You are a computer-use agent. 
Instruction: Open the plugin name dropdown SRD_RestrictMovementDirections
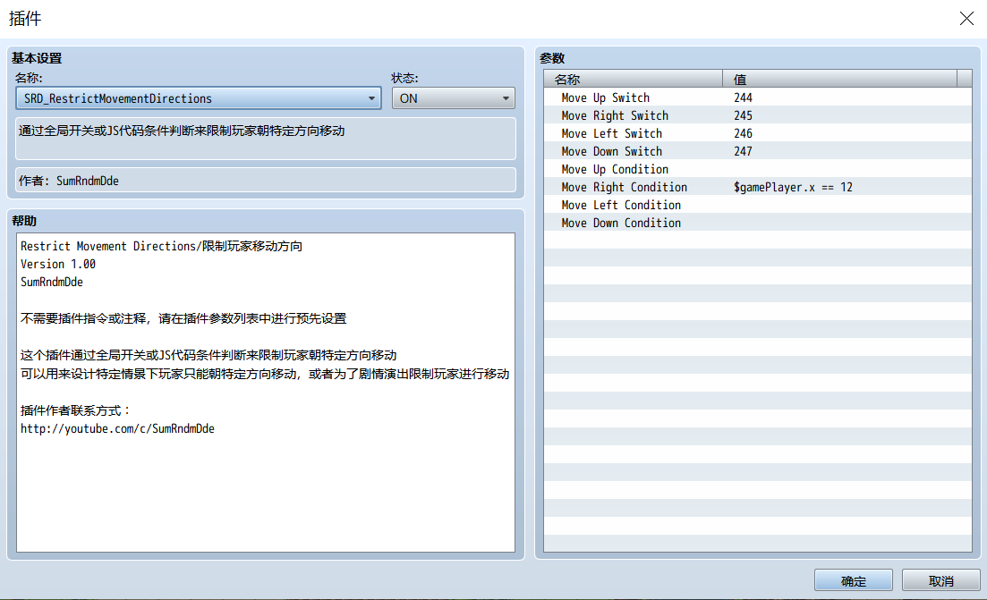199,98
